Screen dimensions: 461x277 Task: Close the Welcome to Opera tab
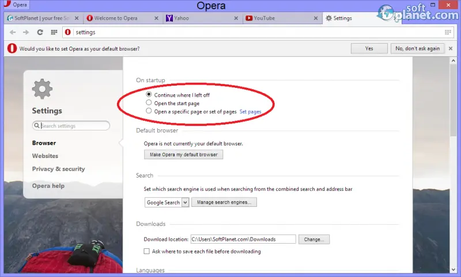pyautogui.click(x=156, y=18)
